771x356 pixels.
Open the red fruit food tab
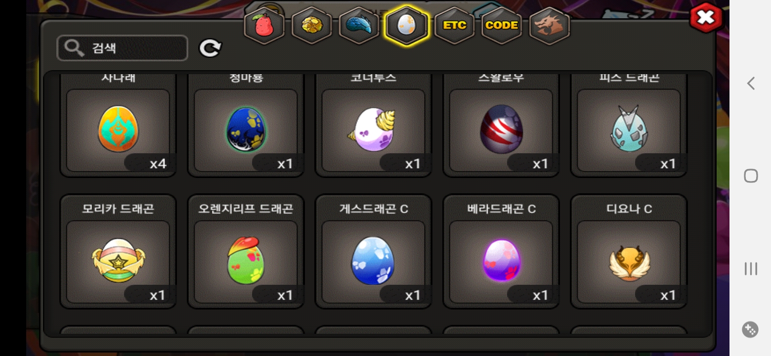(264, 26)
